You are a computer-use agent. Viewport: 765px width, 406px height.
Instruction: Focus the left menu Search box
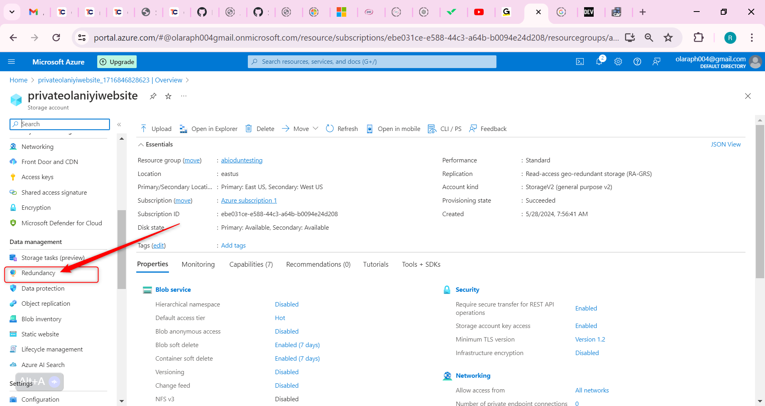[x=60, y=124]
